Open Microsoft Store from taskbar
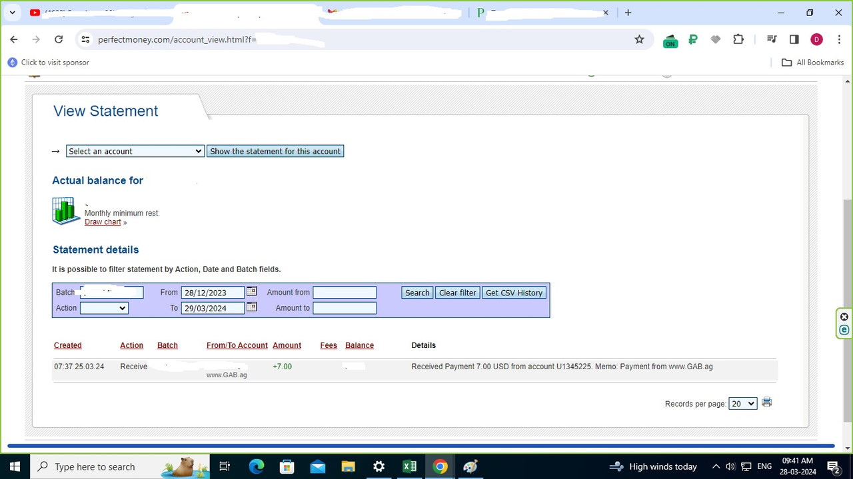This screenshot has height=479, width=853. pyautogui.click(x=287, y=466)
